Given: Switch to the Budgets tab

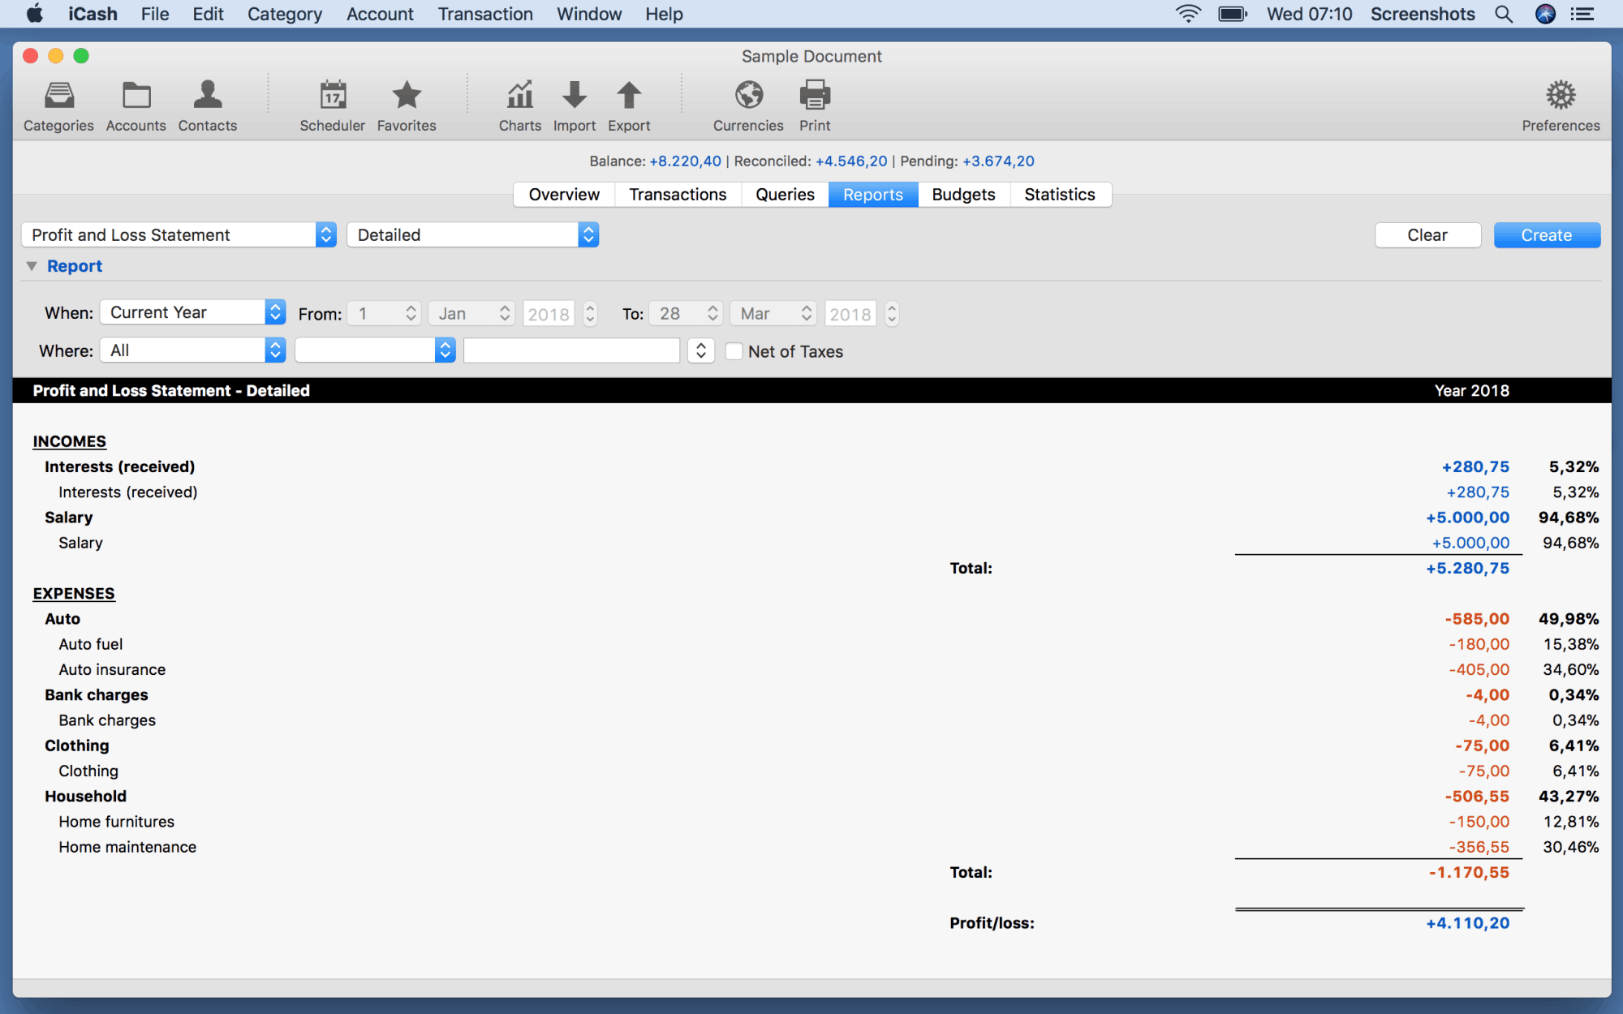Looking at the screenshot, I should [x=962, y=194].
